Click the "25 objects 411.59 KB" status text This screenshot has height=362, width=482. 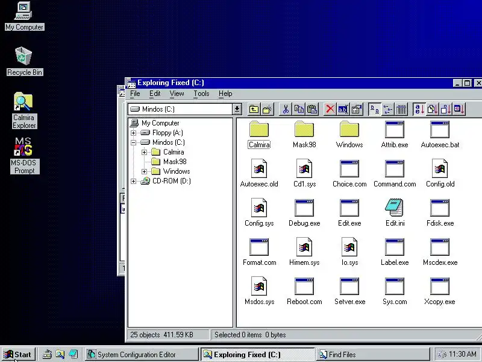[161, 335]
